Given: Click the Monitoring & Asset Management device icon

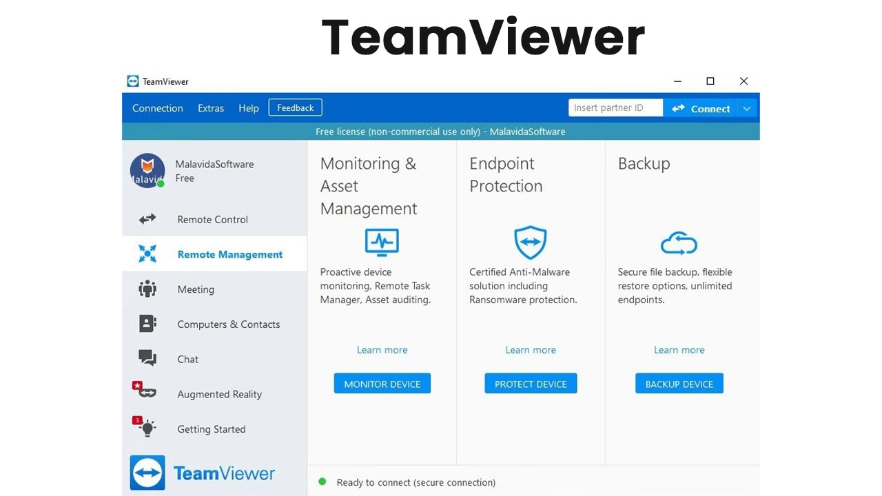Looking at the screenshot, I should click(x=382, y=242).
